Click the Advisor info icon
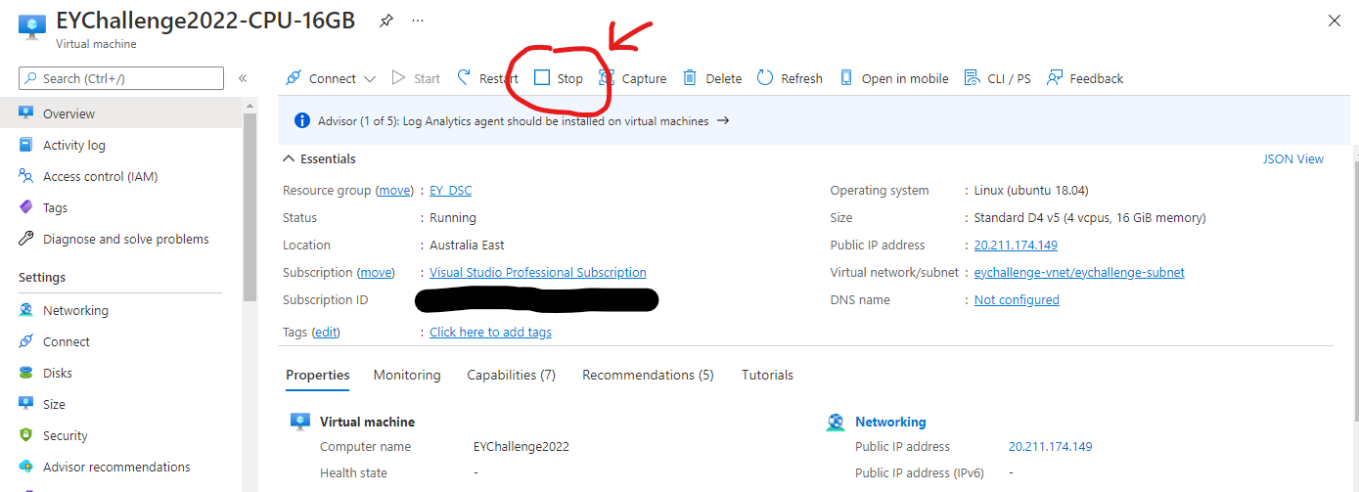 [x=302, y=121]
